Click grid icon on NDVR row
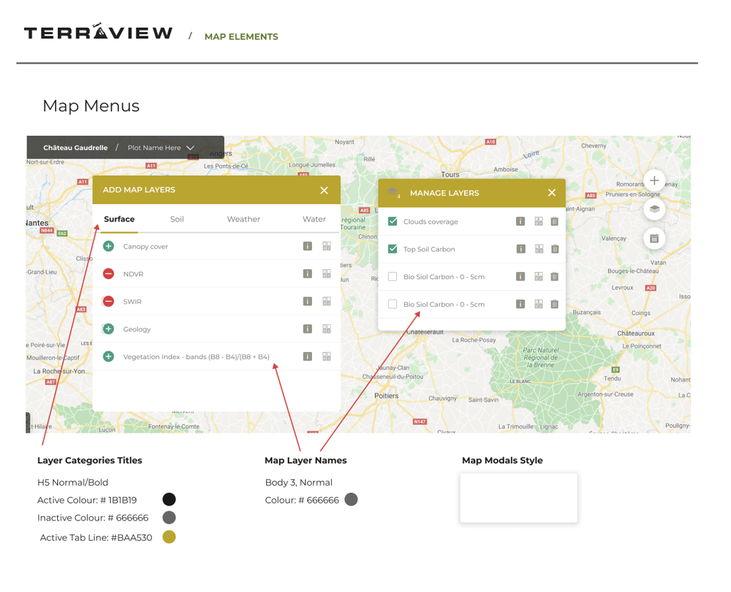 click(x=327, y=274)
